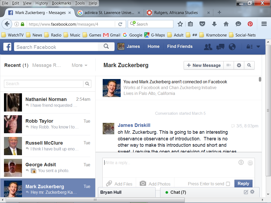Open the Firefox hamburger menu
The height and width of the screenshot is (203, 271).
click(264, 24)
